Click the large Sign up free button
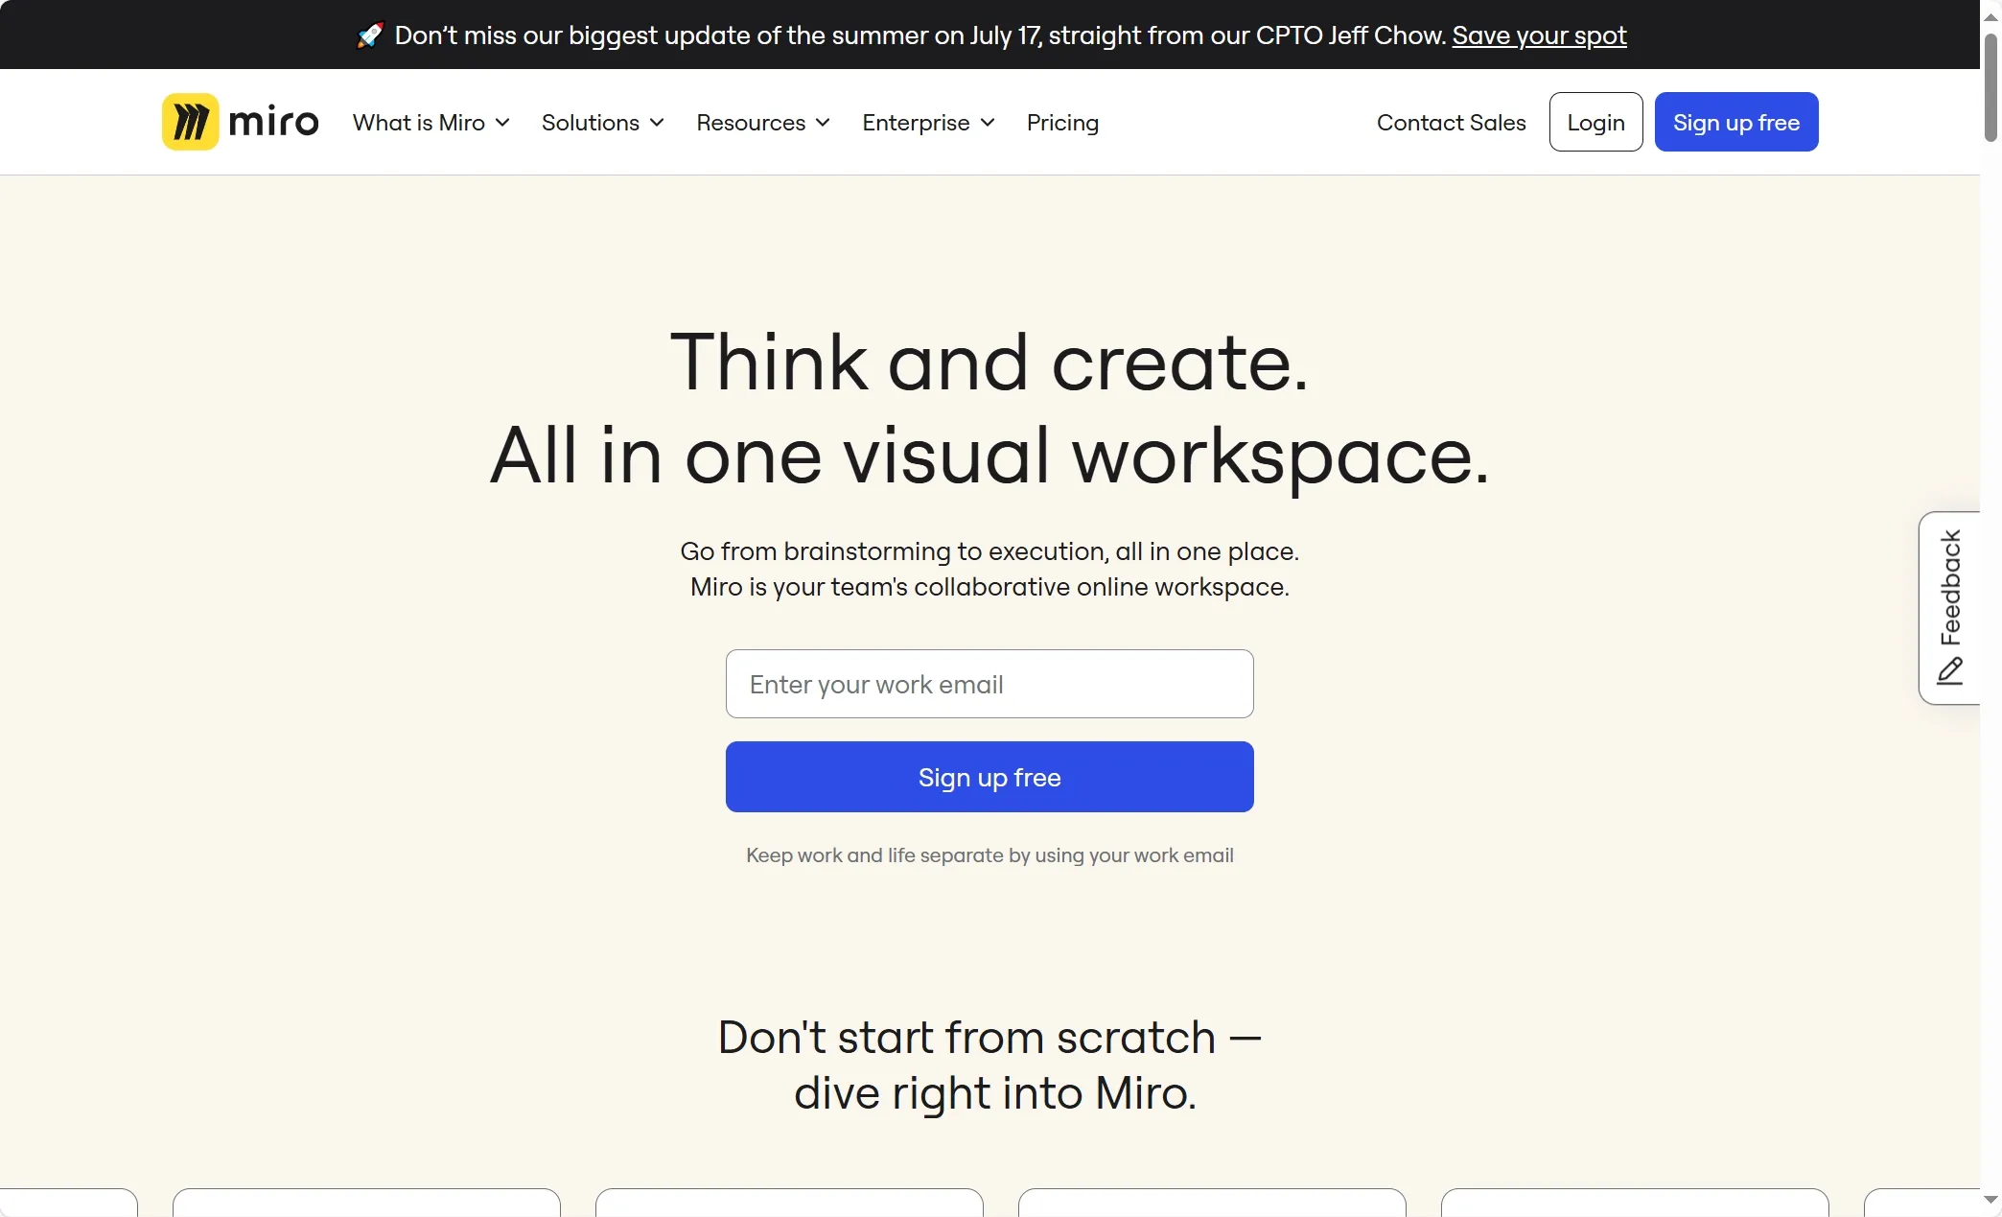The image size is (2002, 1217). pos(989,777)
